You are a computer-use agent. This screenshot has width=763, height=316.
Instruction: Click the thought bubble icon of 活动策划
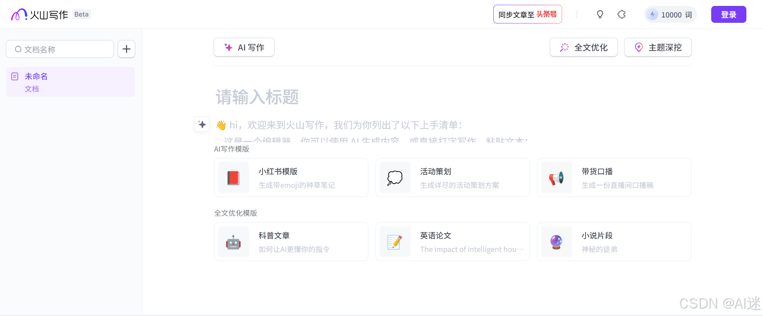tap(395, 178)
